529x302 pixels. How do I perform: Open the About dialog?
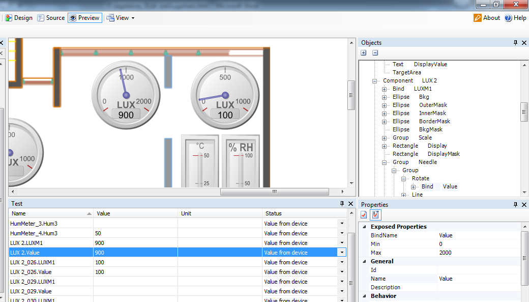[x=487, y=18]
